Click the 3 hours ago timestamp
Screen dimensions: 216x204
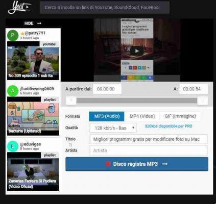(30, 38)
